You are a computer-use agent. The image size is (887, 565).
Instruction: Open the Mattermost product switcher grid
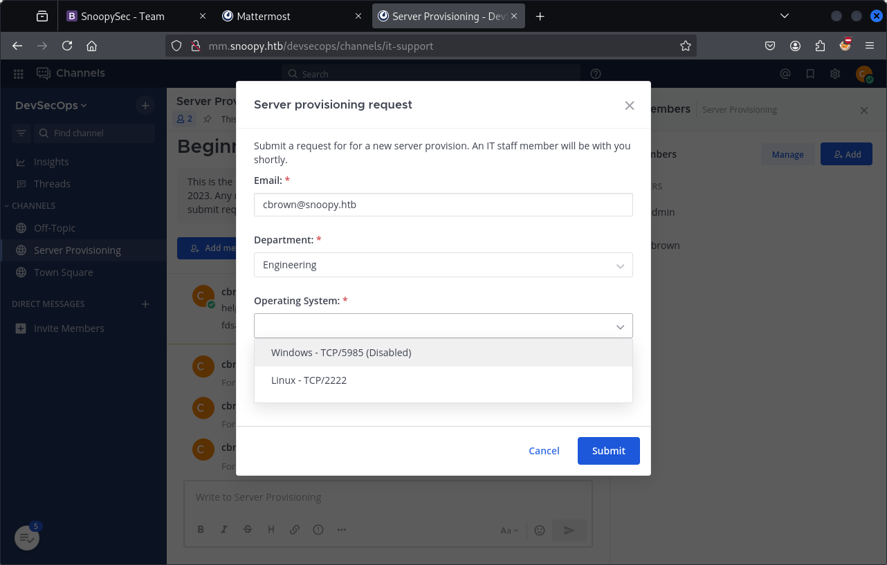[x=19, y=73]
